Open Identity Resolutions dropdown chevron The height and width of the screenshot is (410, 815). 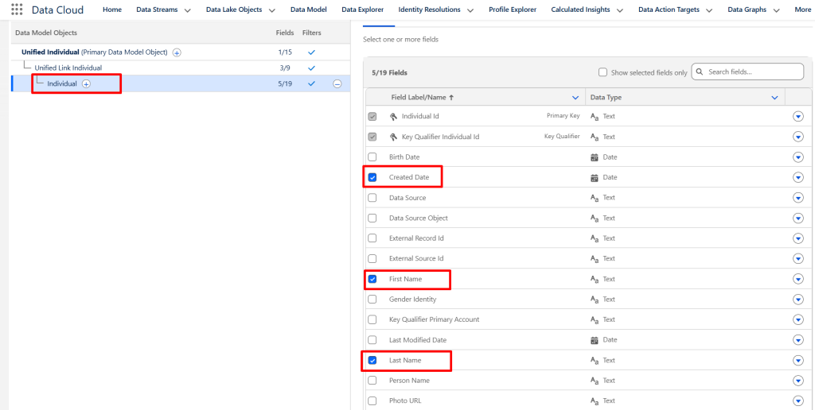click(470, 10)
